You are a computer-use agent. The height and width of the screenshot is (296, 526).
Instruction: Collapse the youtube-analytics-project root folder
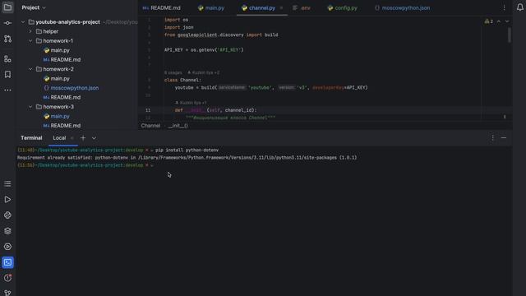pyautogui.click(x=23, y=22)
